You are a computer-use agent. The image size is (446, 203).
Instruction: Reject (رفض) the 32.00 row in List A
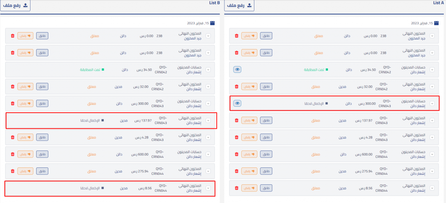point(250,87)
